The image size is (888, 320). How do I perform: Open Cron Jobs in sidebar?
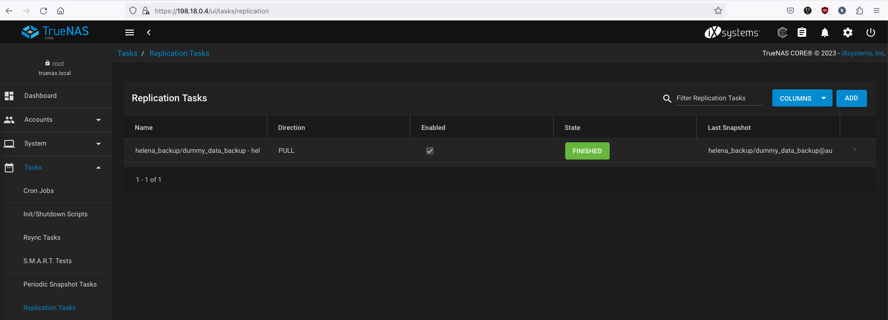(39, 191)
